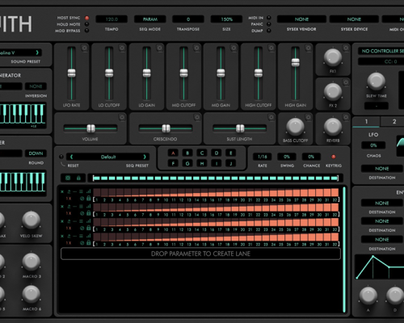Click the assign icon beside REVERB knob

(x=346, y=117)
